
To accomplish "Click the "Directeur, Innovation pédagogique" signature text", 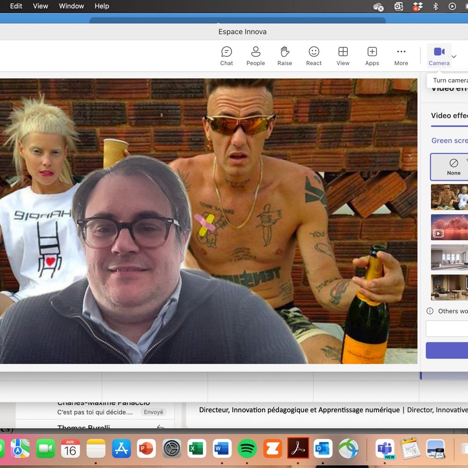I will tap(300, 410).
